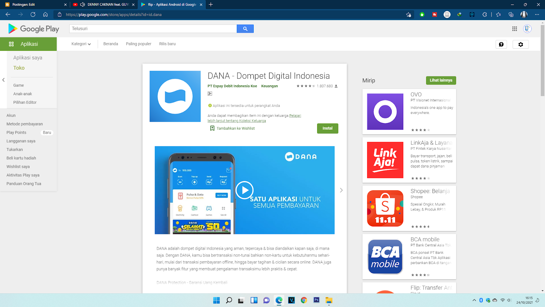Open taskbar search magnifier
Image resolution: width=545 pixels, height=307 pixels.
point(229,300)
